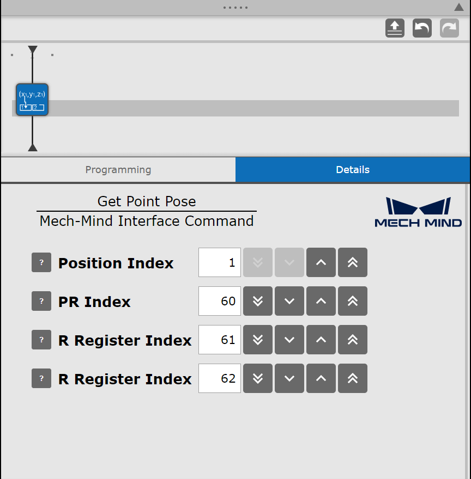Image resolution: width=471 pixels, height=479 pixels.
Task: Open help for the PR Index parameter
Action: (x=41, y=301)
